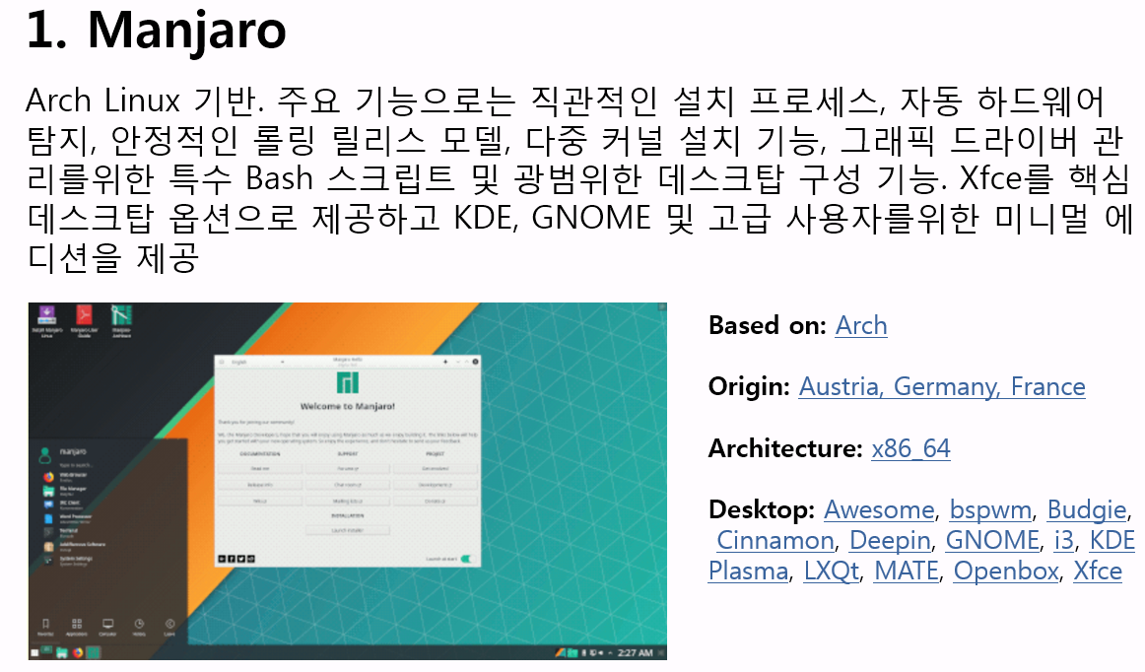
Task: Click the Launch installer button in welcome window
Action: tap(348, 530)
